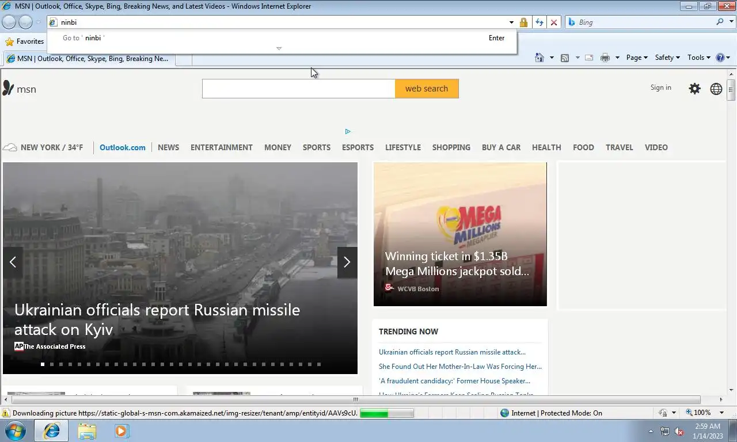Select the MSN browser tab
Image resolution: width=737 pixels, height=442 pixels.
click(x=89, y=59)
